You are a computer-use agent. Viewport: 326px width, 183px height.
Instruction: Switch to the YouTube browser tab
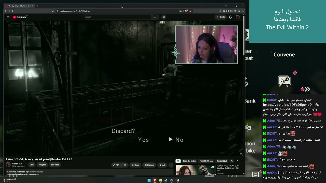(x=19, y=6)
